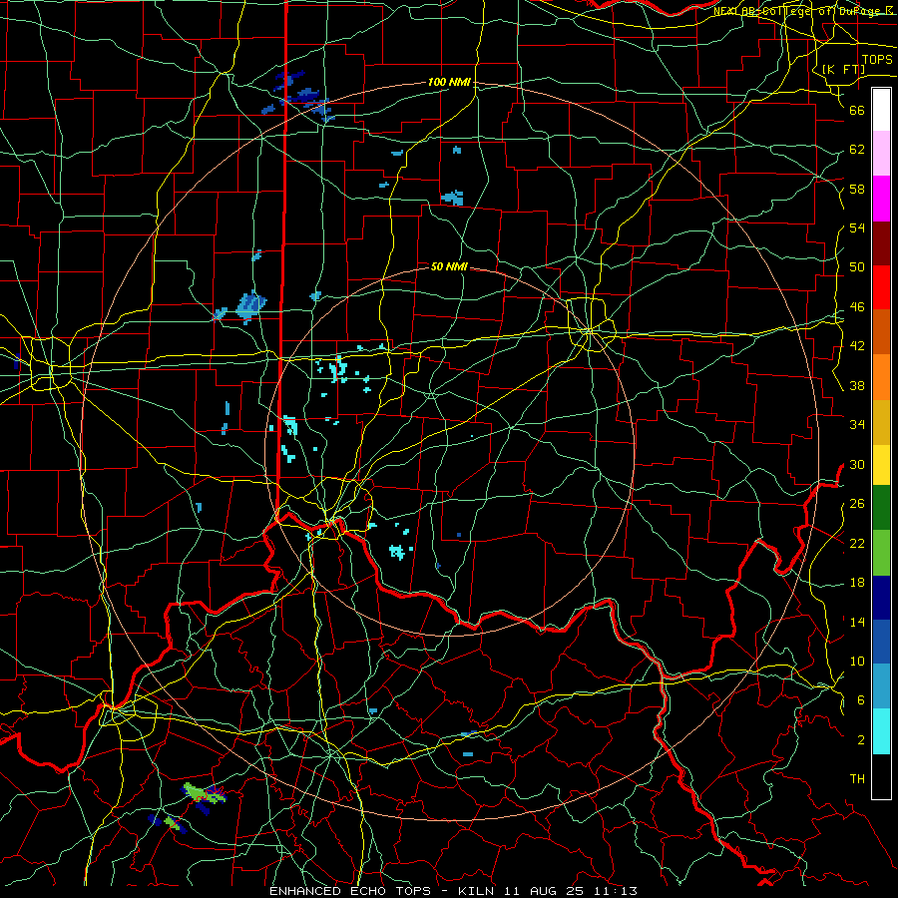Click the "22" scale value
Image resolution: width=898 pixels, height=898 pixels.
pos(857,543)
